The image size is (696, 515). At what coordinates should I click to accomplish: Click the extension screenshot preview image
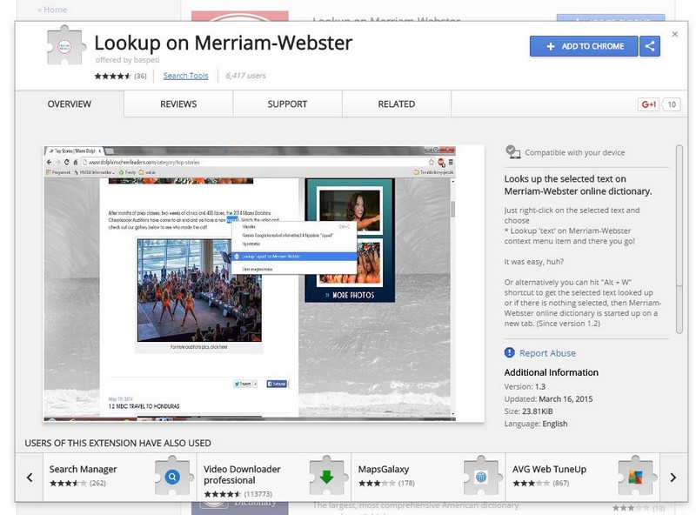[264, 284]
